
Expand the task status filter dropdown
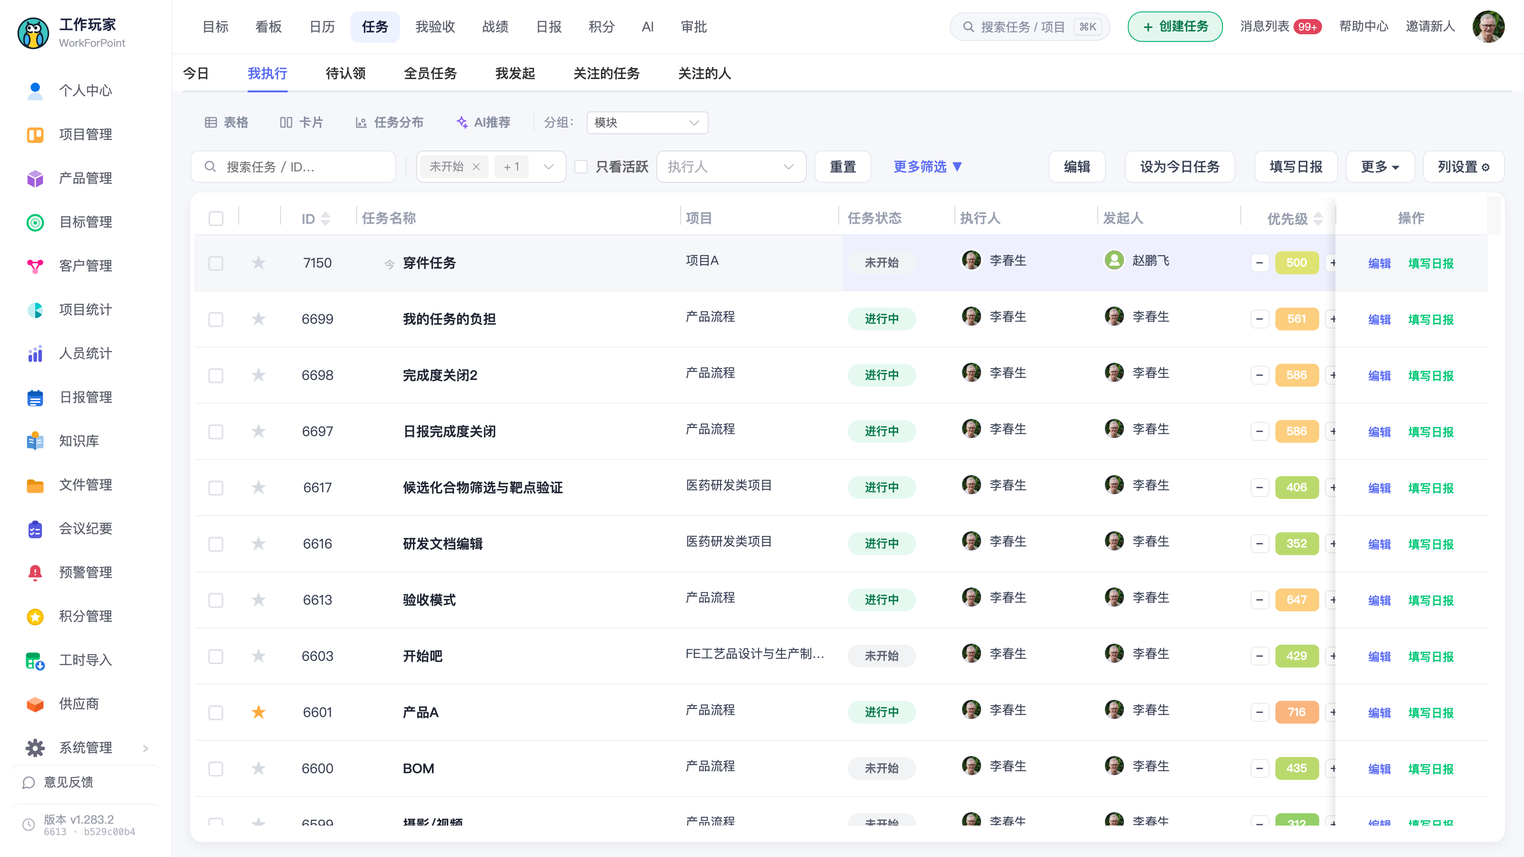pos(549,167)
